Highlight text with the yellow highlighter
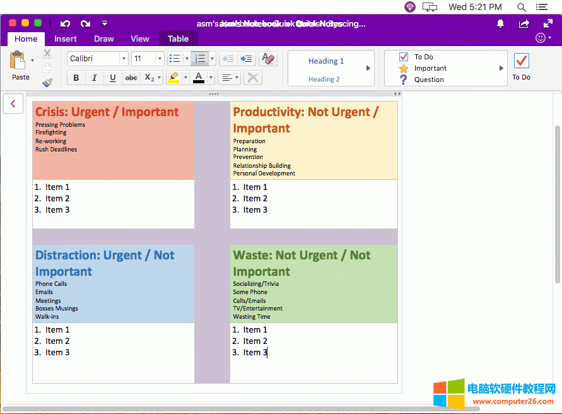This screenshot has width=562, height=414. coord(175,77)
